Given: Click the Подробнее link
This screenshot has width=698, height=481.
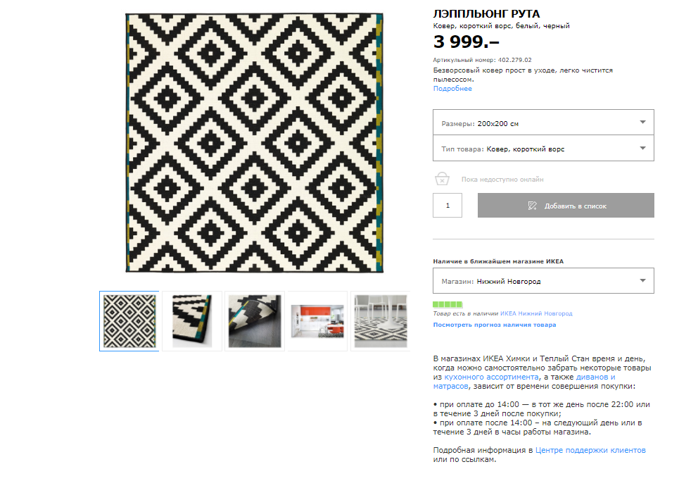Looking at the screenshot, I should pos(452,89).
